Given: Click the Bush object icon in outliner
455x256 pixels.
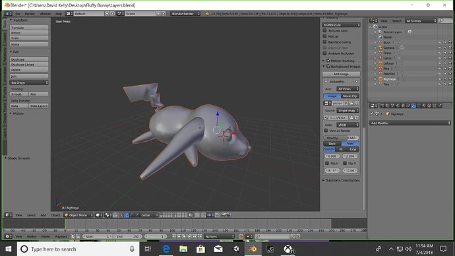Looking at the screenshot, I should [x=380, y=42].
